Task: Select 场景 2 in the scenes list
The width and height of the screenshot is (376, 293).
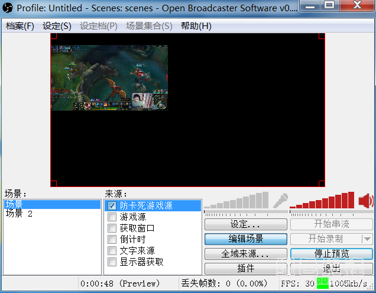Action: tap(52, 214)
